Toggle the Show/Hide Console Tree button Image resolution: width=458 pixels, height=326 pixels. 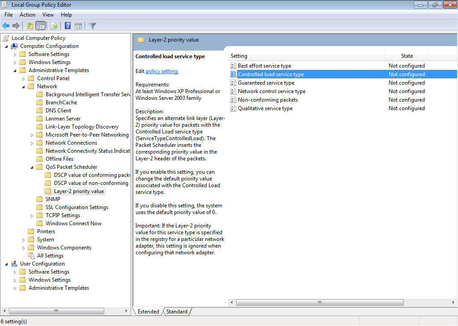tap(40, 26)
